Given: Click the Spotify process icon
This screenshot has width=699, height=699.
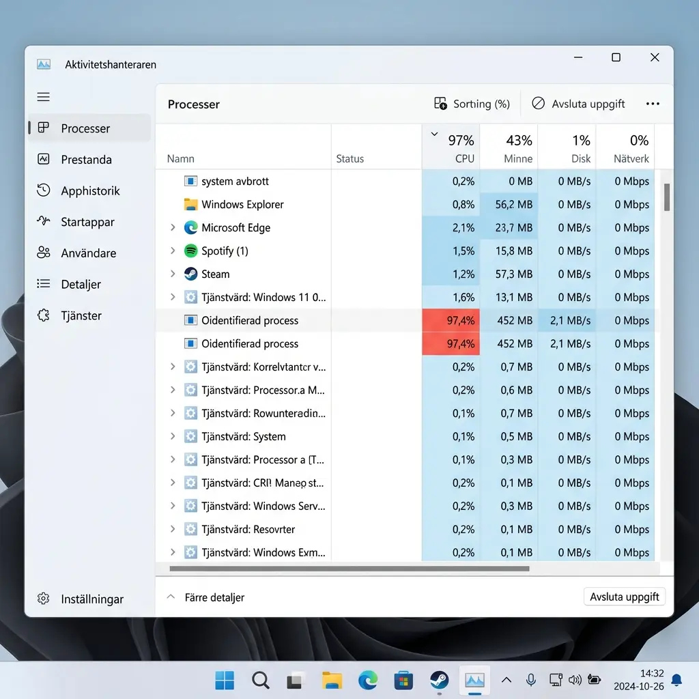Looking at the screenshot, I should coord(191,251).
